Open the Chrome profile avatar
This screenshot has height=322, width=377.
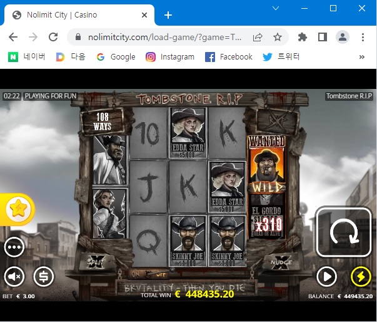click(x=343, y=37)
